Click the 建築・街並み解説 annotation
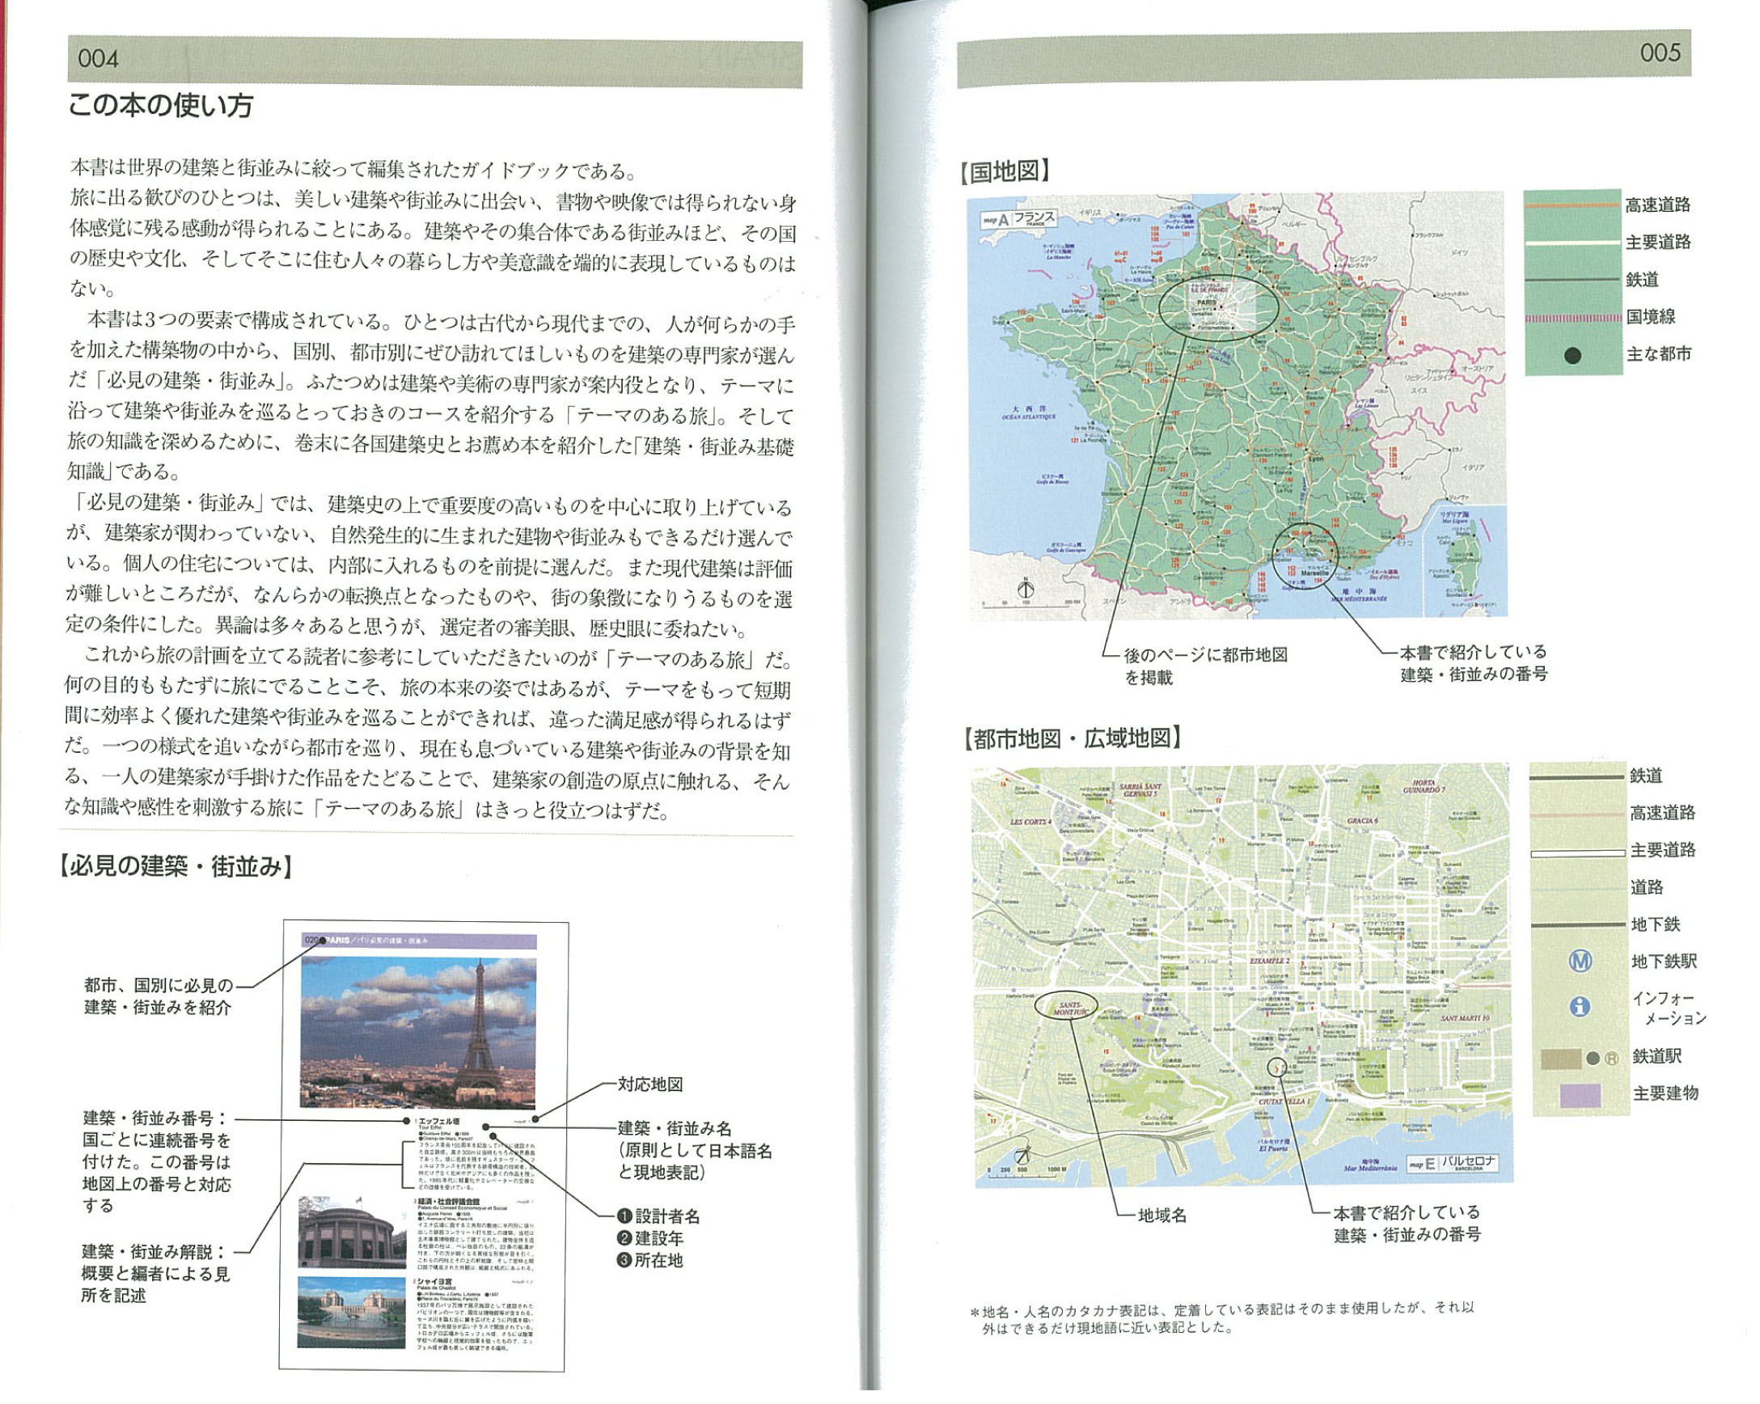 (155, 1274)
